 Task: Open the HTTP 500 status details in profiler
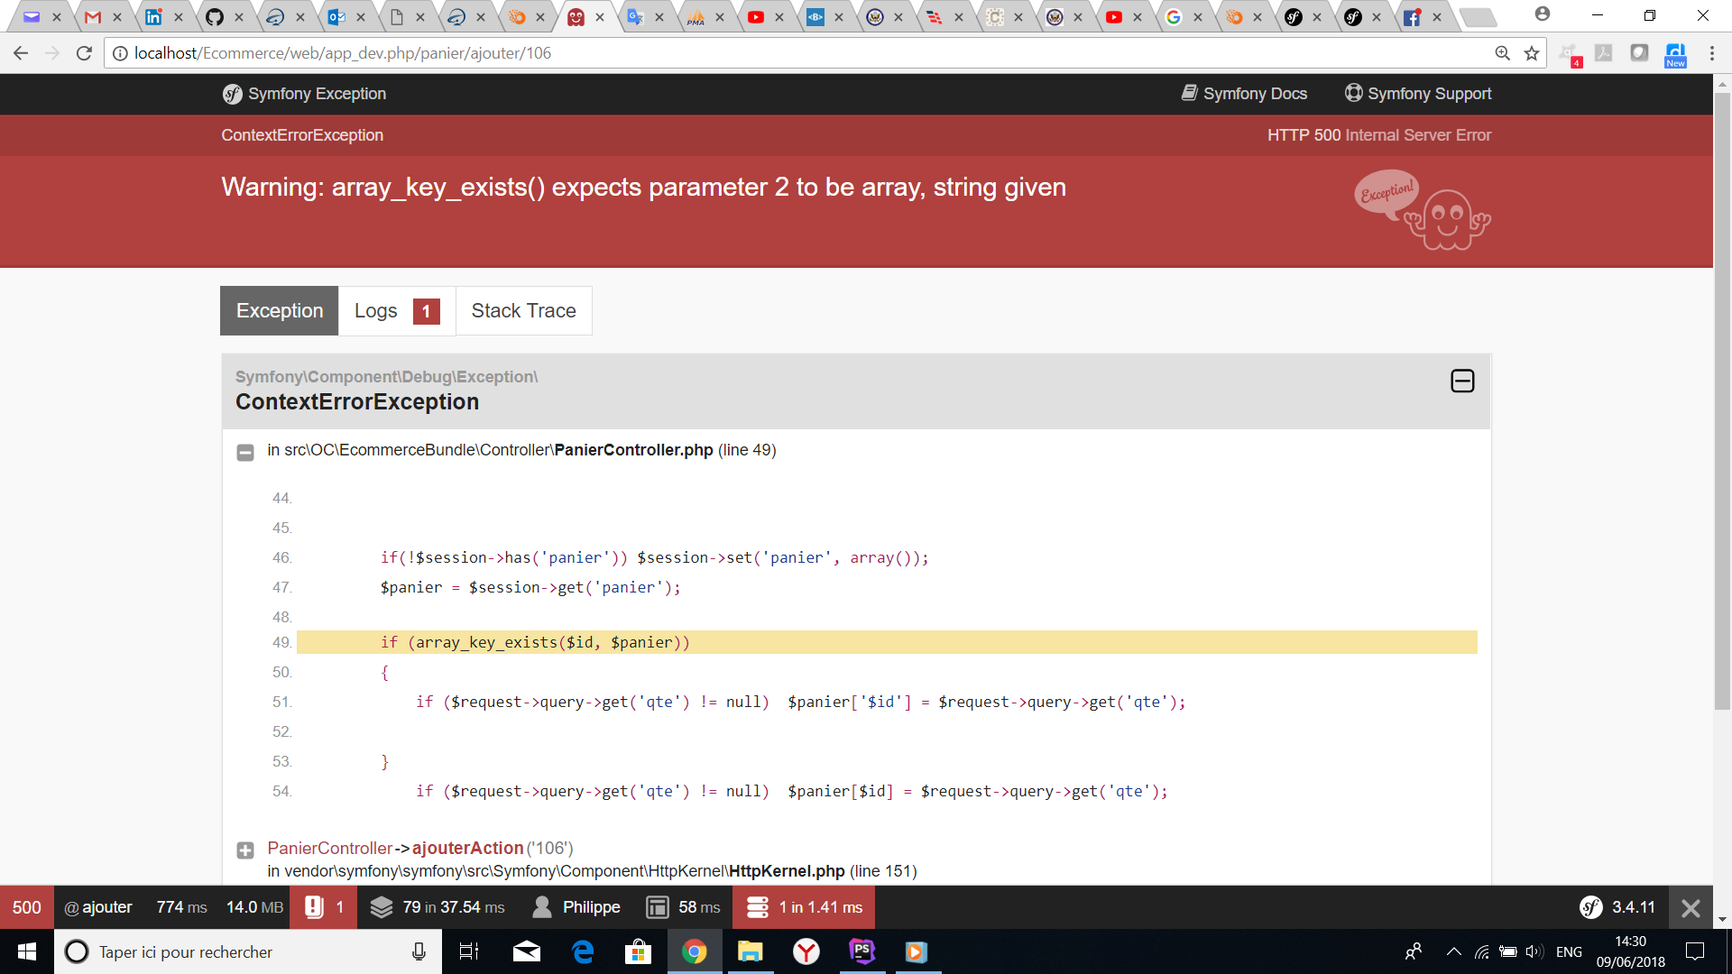pyautogui.click(x=27, y=906)
